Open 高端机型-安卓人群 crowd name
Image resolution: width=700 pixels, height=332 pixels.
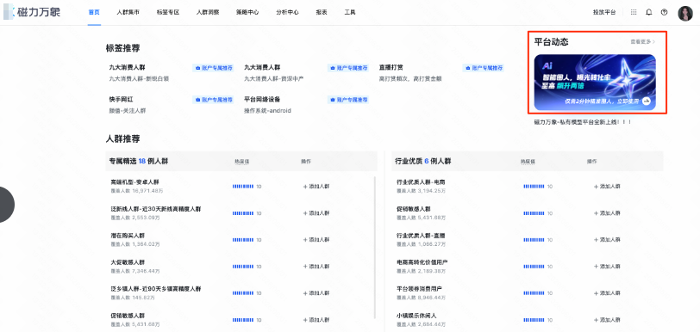click(134, 182)
